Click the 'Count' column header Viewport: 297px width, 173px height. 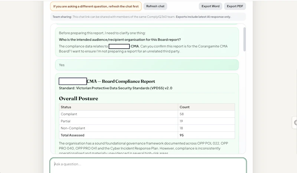[x=185, y=107]
